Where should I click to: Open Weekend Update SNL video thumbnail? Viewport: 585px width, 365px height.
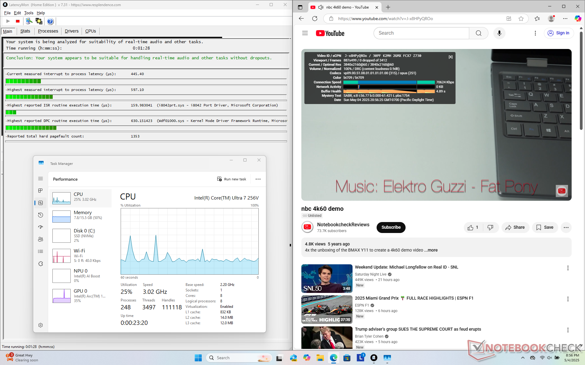[327, 279]
